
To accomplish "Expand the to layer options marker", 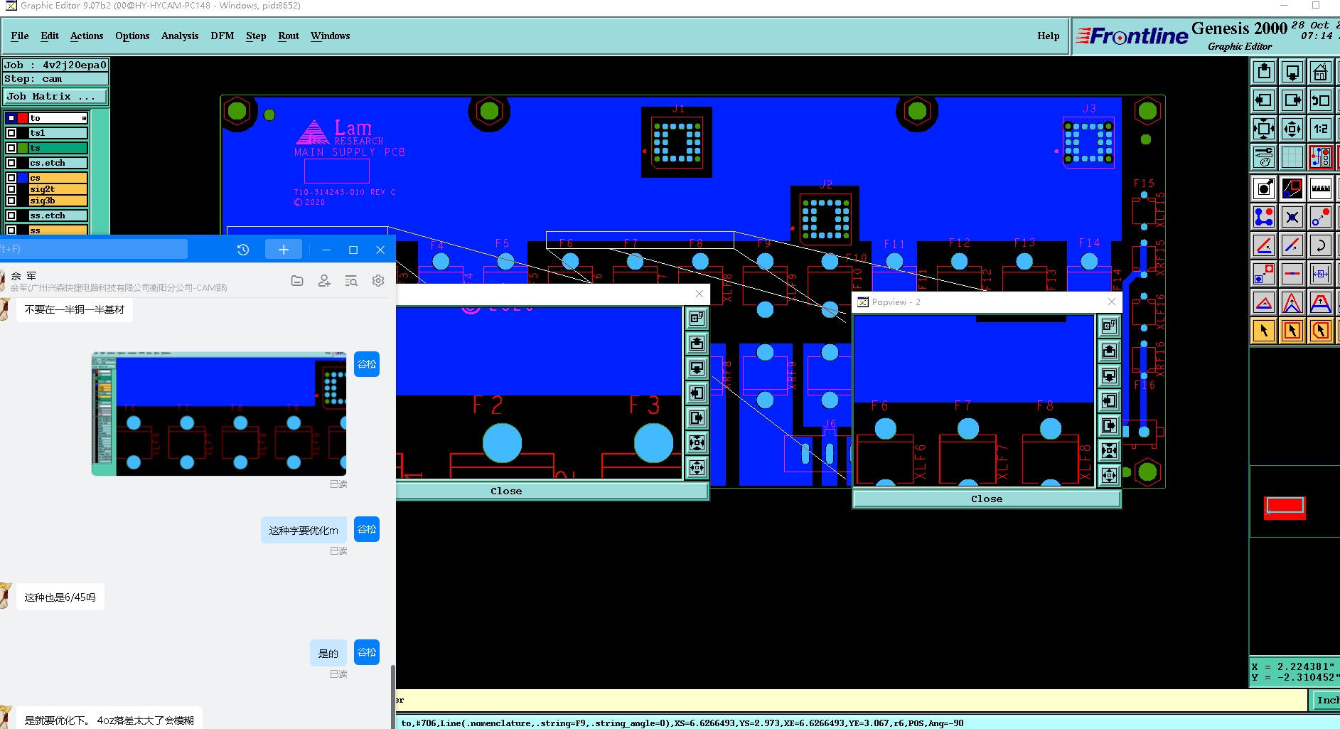I will [x=84, y=118].
